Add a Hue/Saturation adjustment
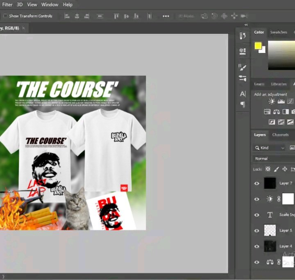This screenshot has width=295, height=280. coord(267,112)
